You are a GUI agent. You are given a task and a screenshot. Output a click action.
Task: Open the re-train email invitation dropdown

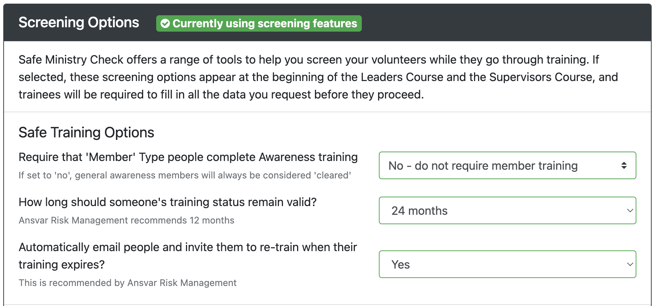[507, 264]
